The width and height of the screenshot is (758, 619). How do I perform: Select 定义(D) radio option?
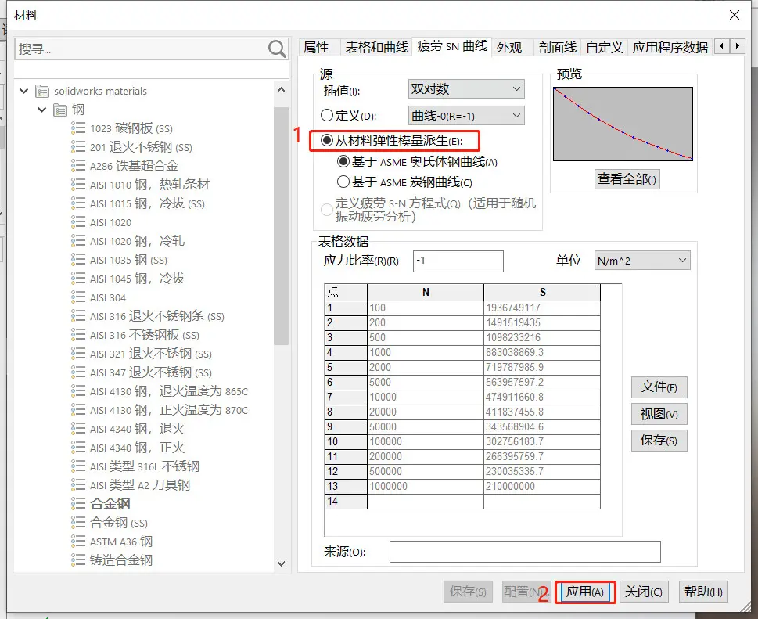click(x=327, y=115)
